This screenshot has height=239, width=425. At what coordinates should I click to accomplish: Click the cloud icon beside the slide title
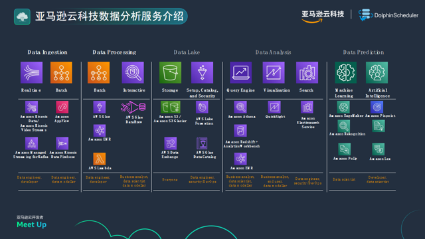pyautogui.click(x=22, y=17)
